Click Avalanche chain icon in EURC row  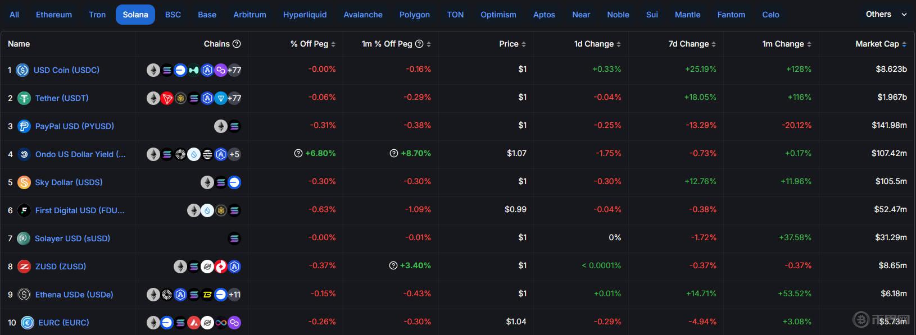coord(194,323)
